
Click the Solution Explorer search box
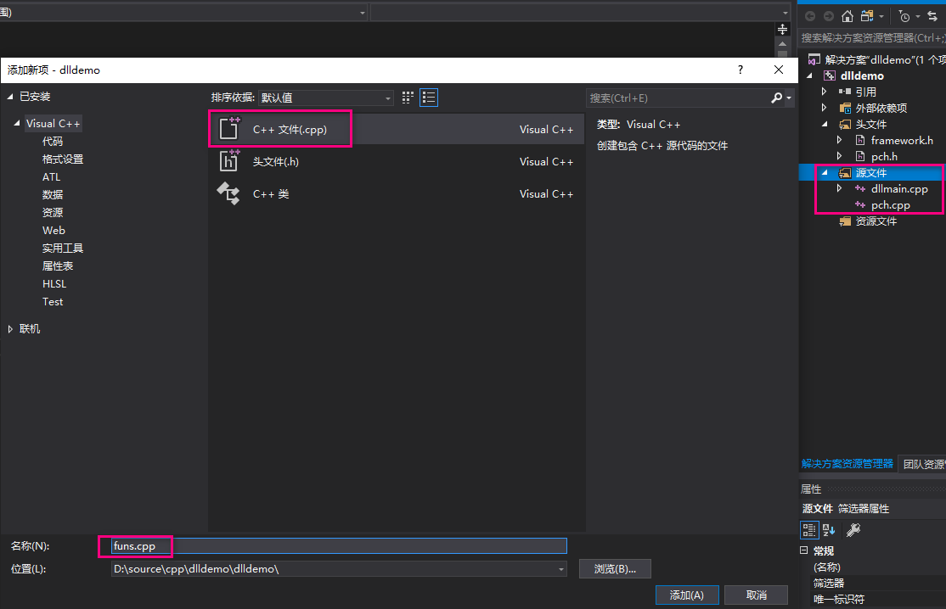pos(872,38)
